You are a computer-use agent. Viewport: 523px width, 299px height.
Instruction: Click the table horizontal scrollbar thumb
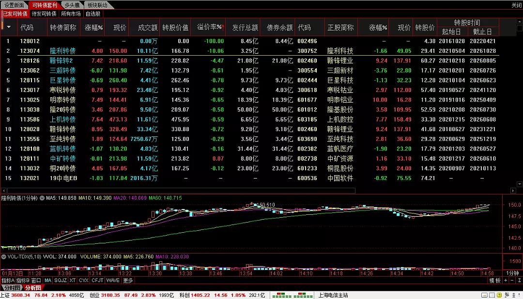click(181, 191)
